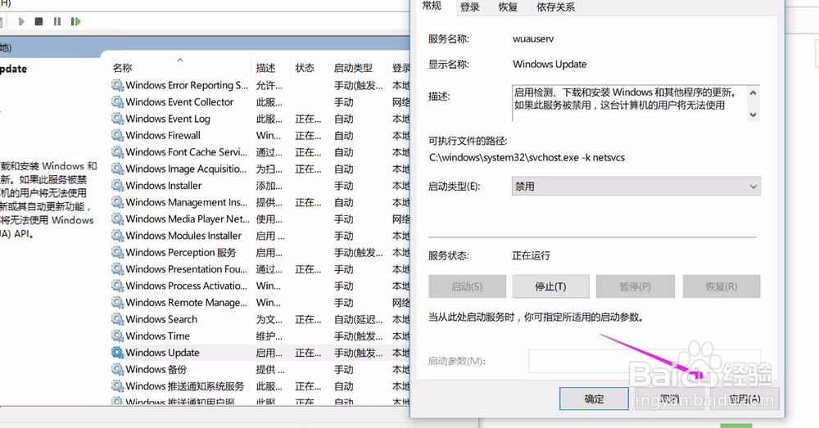
Task: Select gear icon of Windows Event Collector
Action: [x=117, y=101]
